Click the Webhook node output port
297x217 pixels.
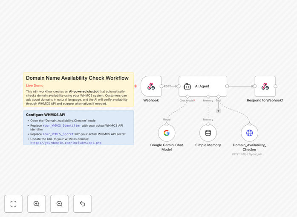[161, 86]
